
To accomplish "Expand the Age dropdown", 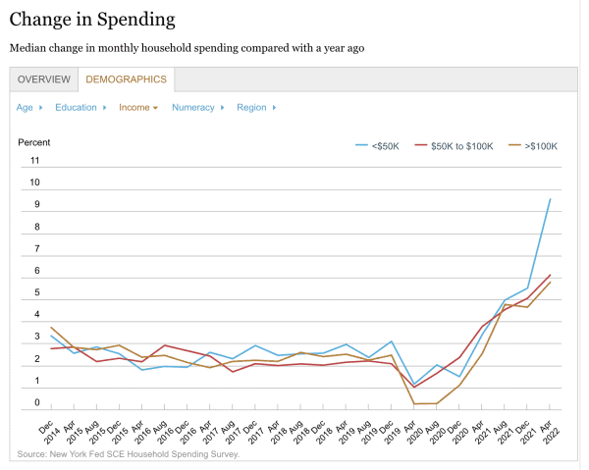I will tap(28, 107).
